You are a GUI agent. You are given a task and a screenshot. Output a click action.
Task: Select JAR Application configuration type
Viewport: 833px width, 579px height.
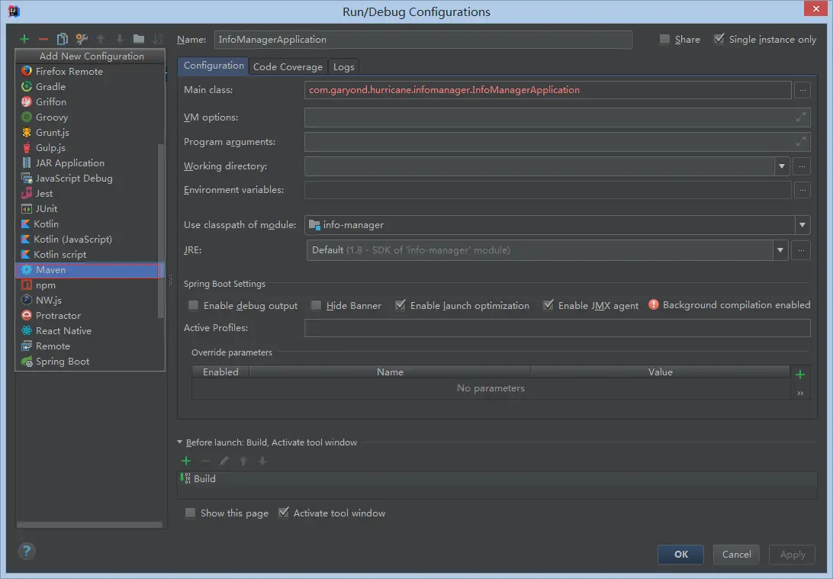(87, 163)
